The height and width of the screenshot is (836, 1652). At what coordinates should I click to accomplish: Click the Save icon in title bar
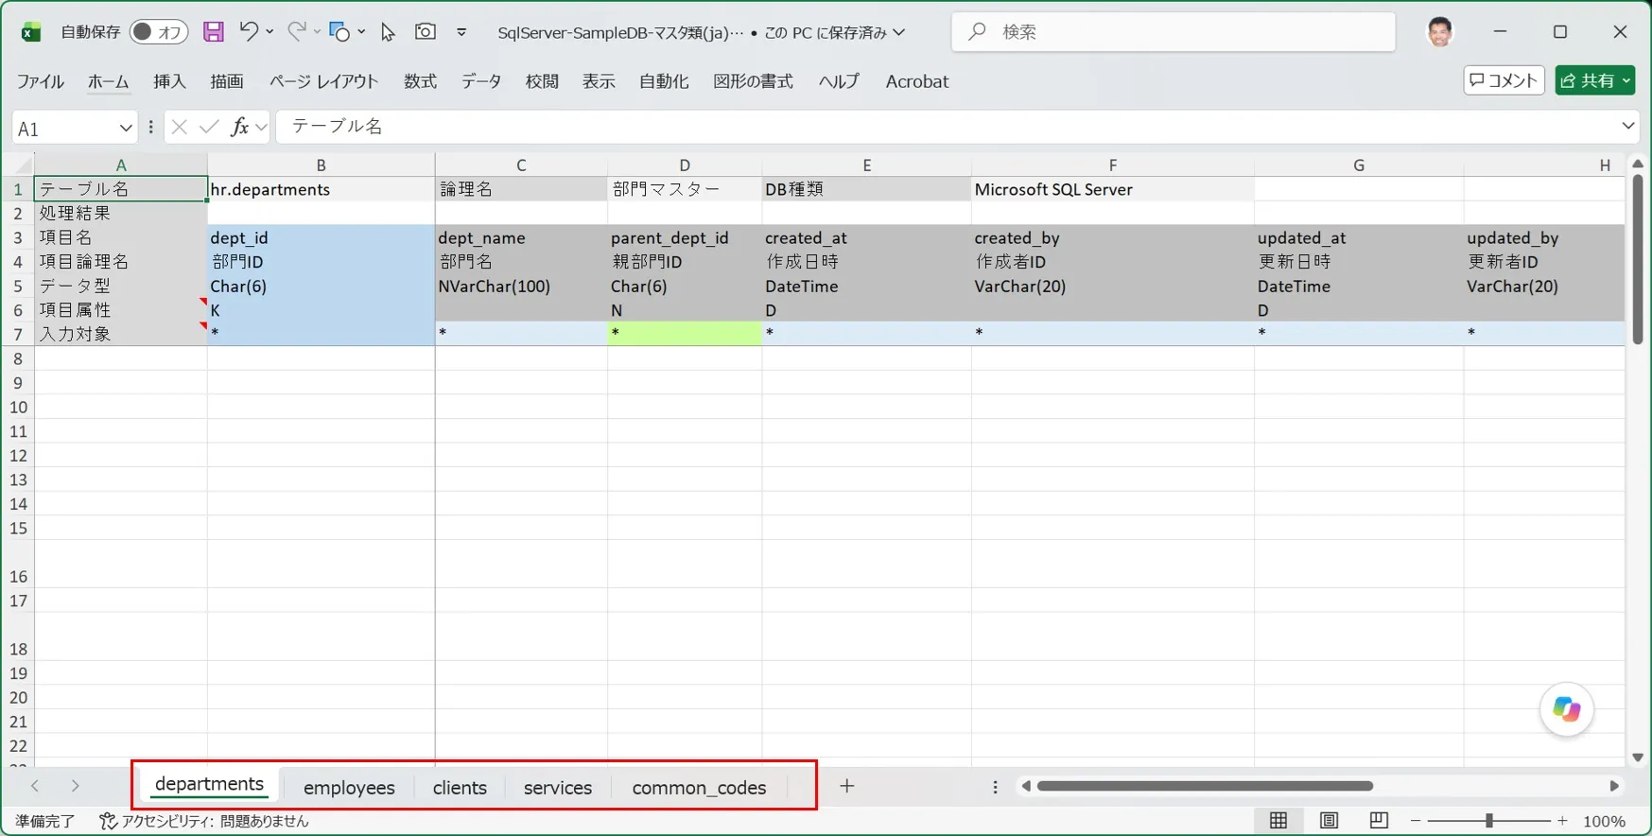coord(214,31)
